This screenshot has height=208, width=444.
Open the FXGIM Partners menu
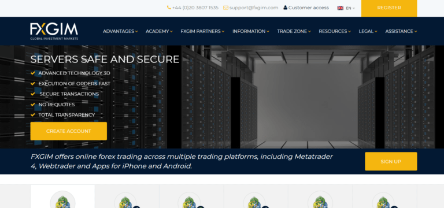202,31
